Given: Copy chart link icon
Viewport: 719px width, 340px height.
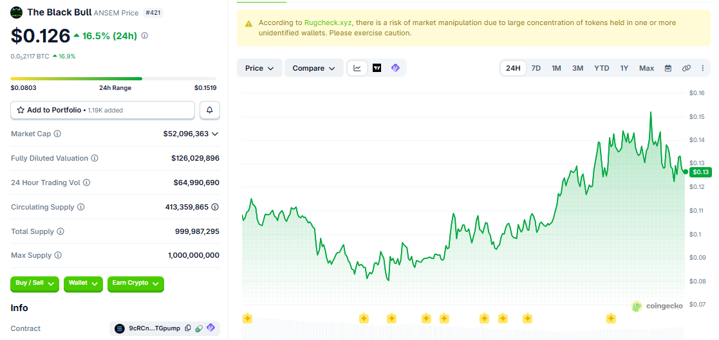Looking at the screenshot, I should (x=686, y=68).
